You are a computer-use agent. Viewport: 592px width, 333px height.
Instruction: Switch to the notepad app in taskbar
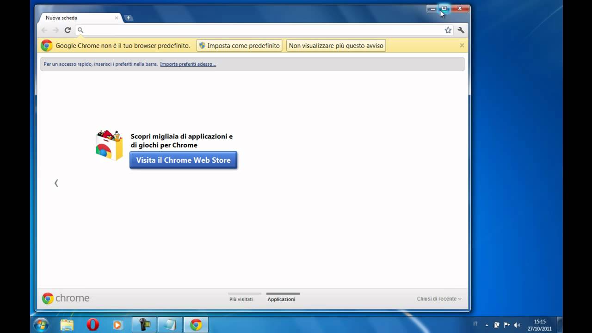click(170, 325)
